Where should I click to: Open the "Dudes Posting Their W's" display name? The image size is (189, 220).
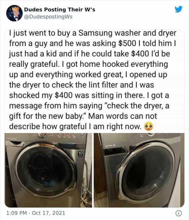coord(60,9)
